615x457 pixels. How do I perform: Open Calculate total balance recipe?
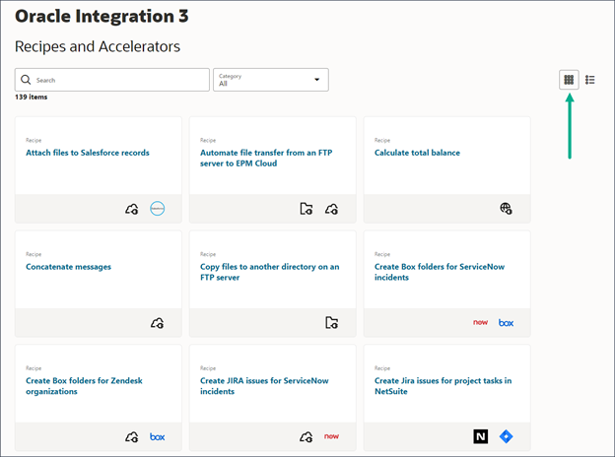(417, 153)
